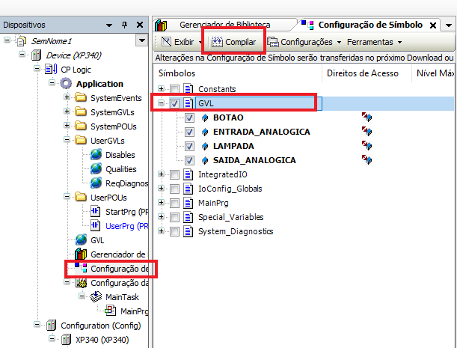Expand the Constants symbol node
Screen dimensions: 457x348
162,89
